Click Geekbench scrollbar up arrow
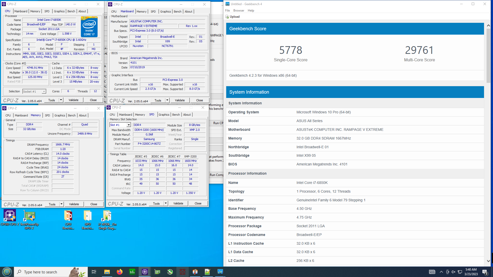This screenshot has height=277, width=493. pyautogui.click(x=488, y=26)
